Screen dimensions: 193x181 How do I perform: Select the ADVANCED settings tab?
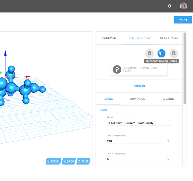(138, 99)
